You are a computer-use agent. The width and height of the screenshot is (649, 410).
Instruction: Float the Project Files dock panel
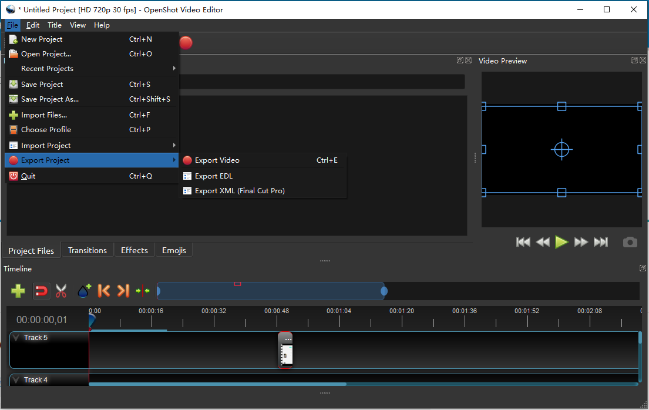(460, 61)
